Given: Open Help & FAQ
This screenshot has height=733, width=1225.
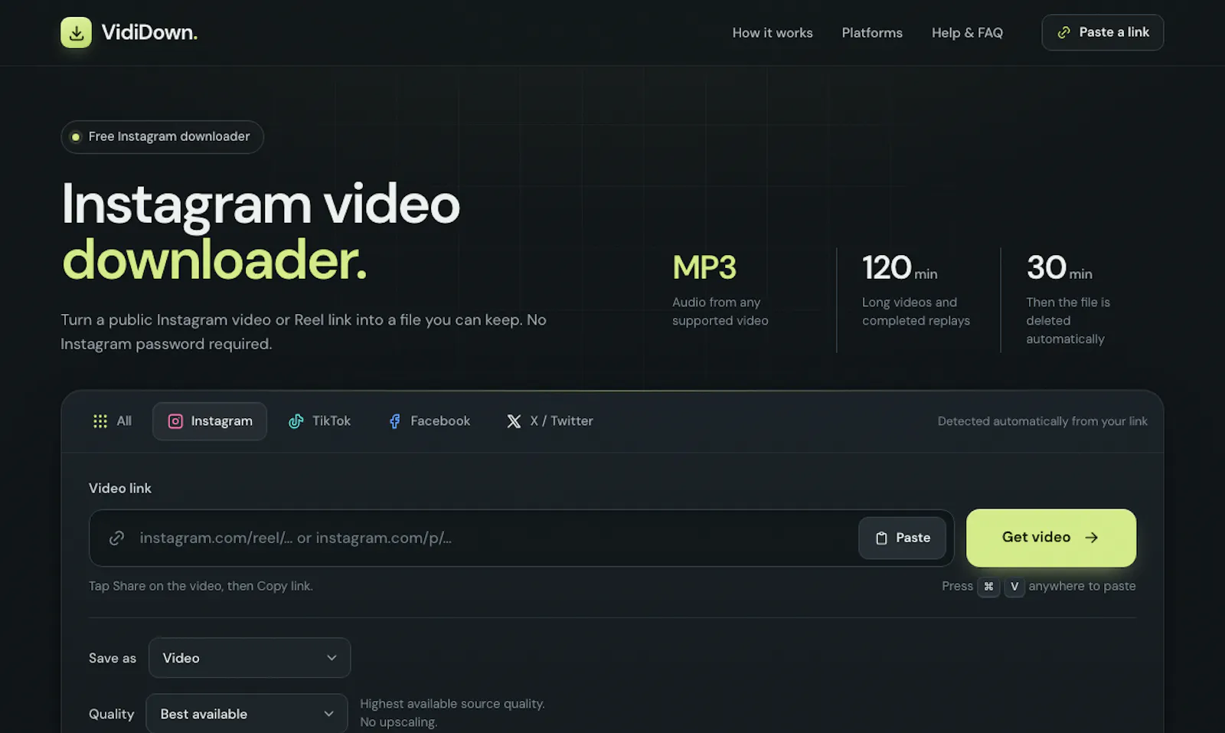Looking at the screenshot, I should pos(967,33).
